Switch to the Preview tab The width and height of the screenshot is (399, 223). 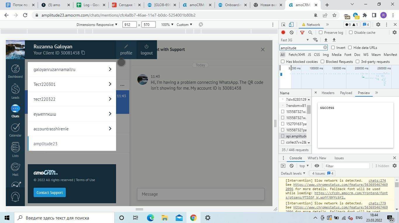364,93
